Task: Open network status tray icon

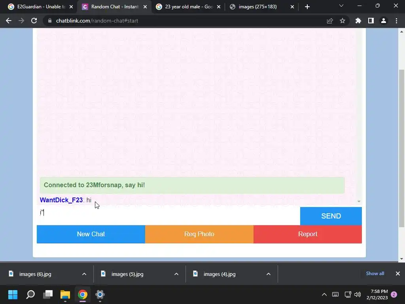Action: pos(348,294)
